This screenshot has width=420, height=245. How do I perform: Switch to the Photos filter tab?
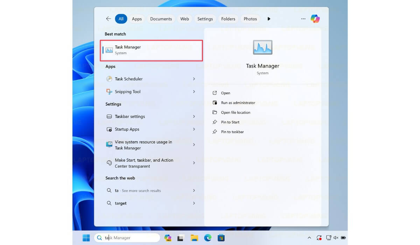250,19
